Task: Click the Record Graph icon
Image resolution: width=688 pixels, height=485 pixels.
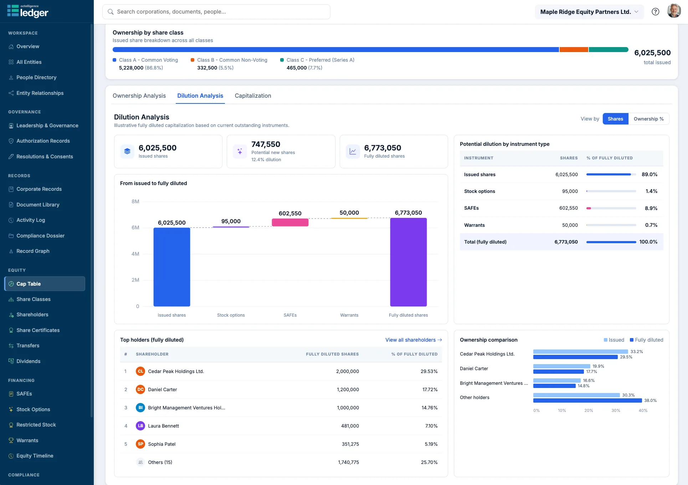Action: tap(11, 251)
